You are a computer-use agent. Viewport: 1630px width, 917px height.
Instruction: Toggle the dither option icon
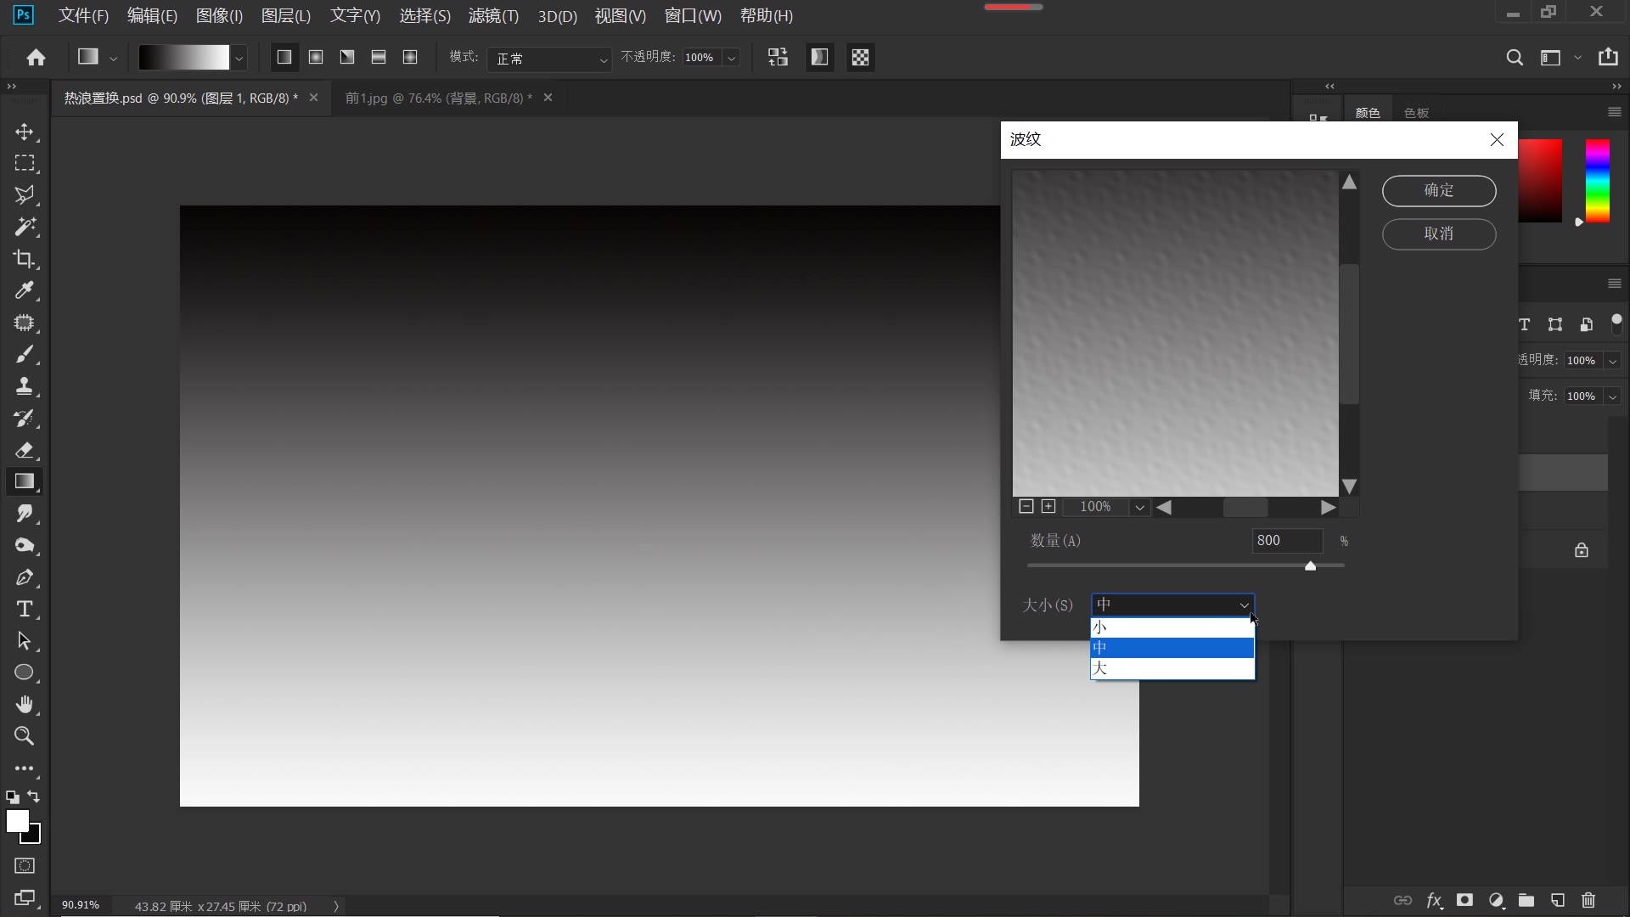(819, 57)
